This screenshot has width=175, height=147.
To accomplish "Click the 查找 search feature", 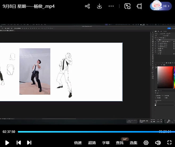I will tap(120, 143).
